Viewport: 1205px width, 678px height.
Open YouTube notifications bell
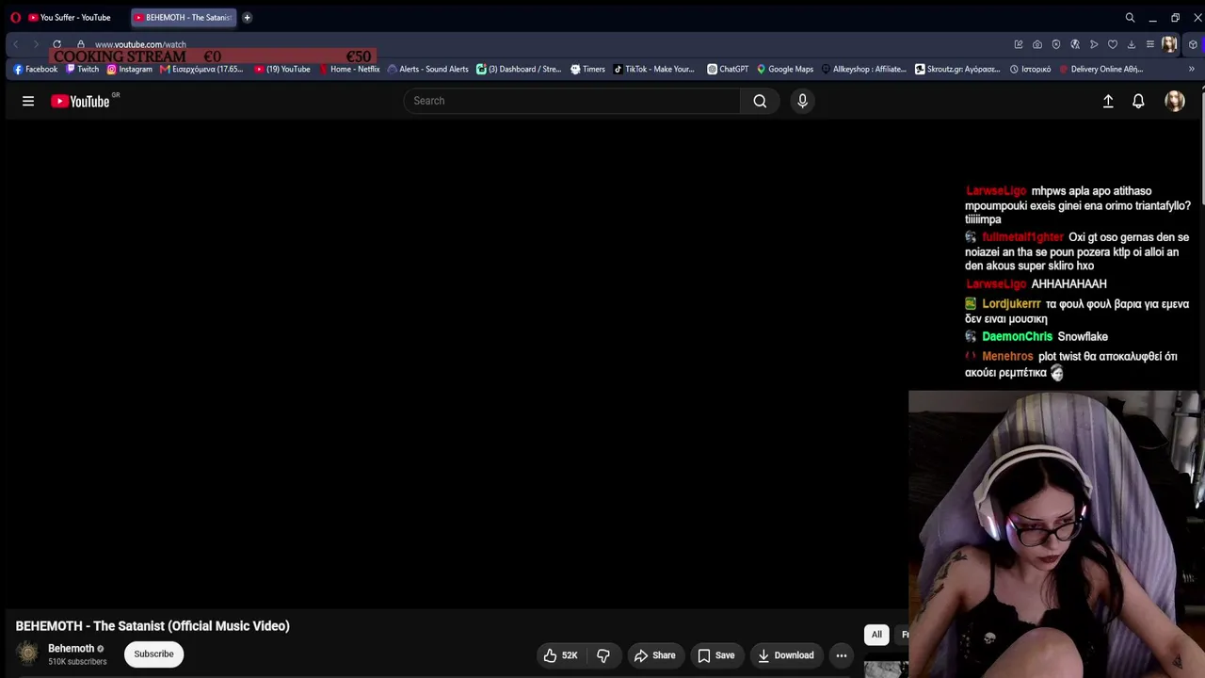[1138, 101]
